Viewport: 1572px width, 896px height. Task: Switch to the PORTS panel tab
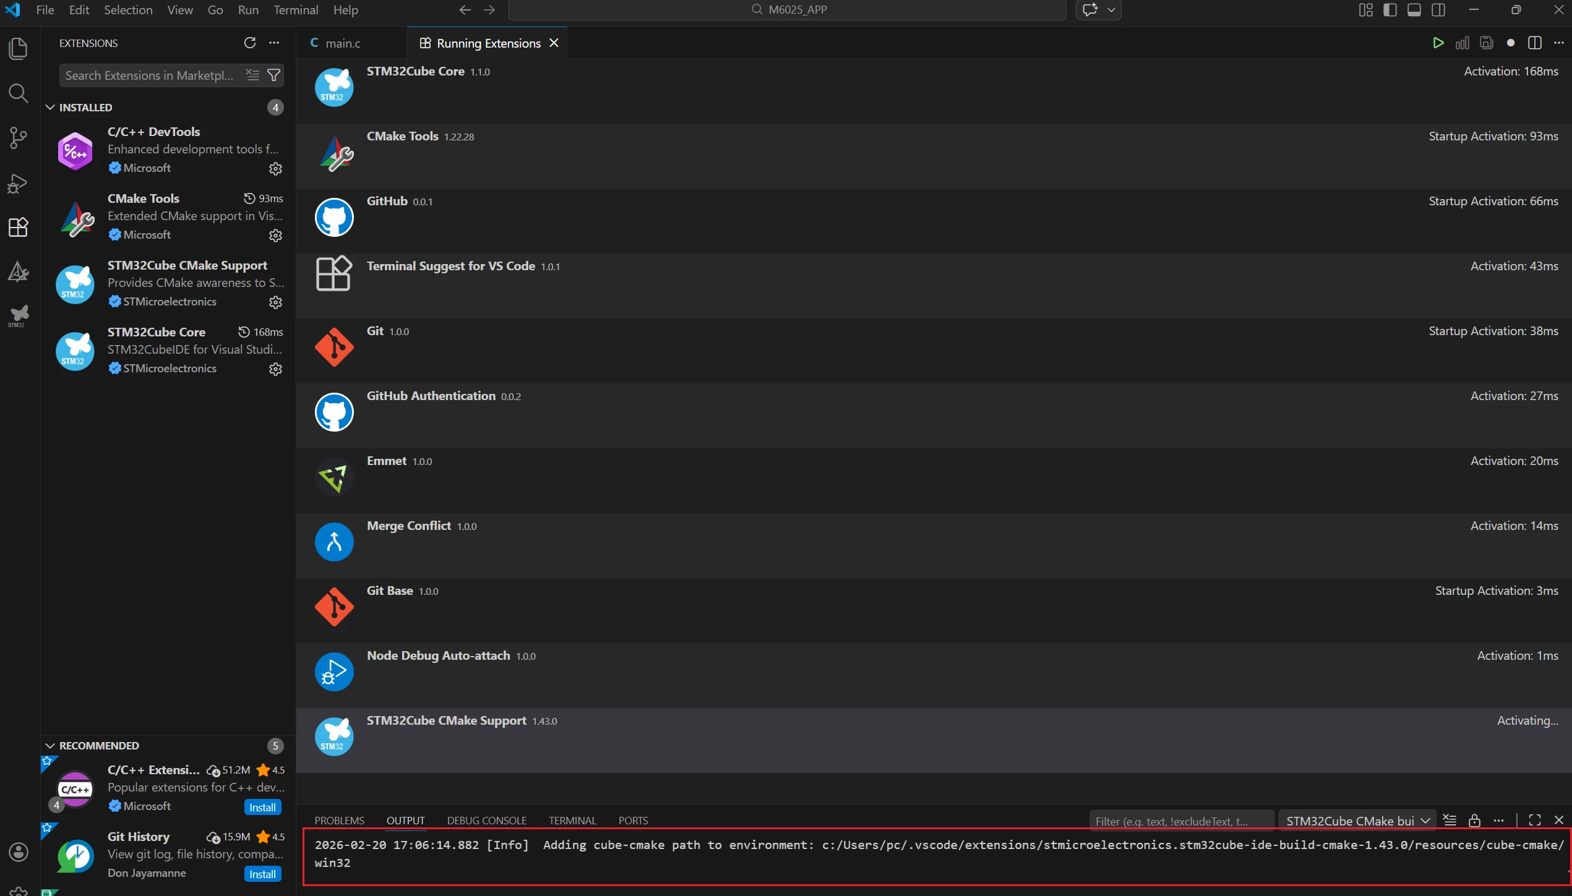tap(633, 821)
